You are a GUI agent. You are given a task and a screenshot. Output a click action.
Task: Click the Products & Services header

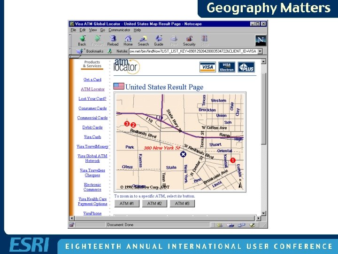[x=92, y=64]
